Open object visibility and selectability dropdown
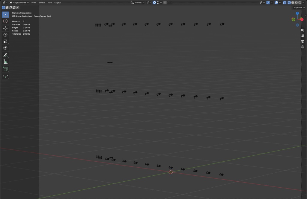 (x=262, y=2)
